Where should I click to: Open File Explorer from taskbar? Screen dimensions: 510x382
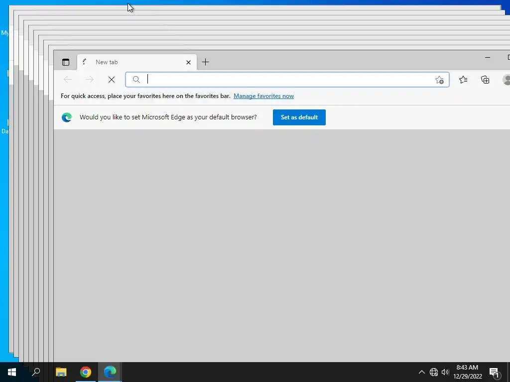coord(61,372)
